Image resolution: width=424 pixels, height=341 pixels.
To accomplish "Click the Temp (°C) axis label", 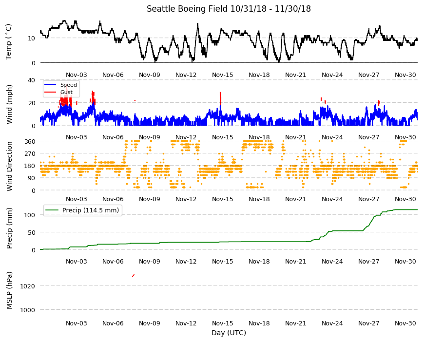I will tap(9, 41).
